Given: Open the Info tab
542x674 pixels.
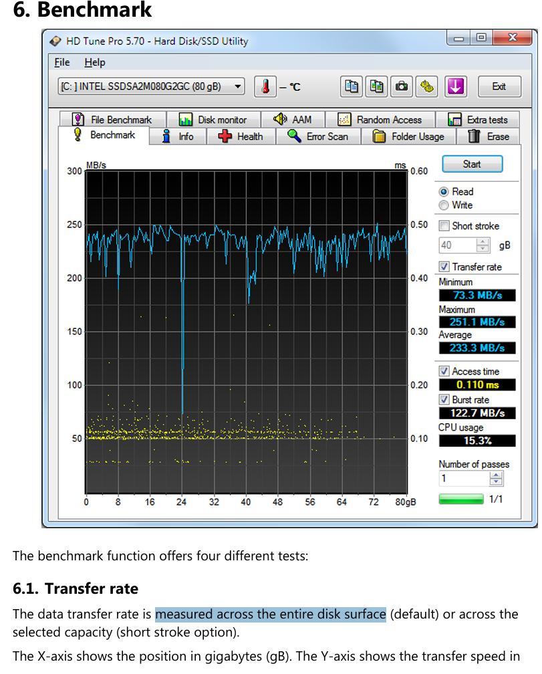Looking at the screenshot, I should click(x=178, y=136).
